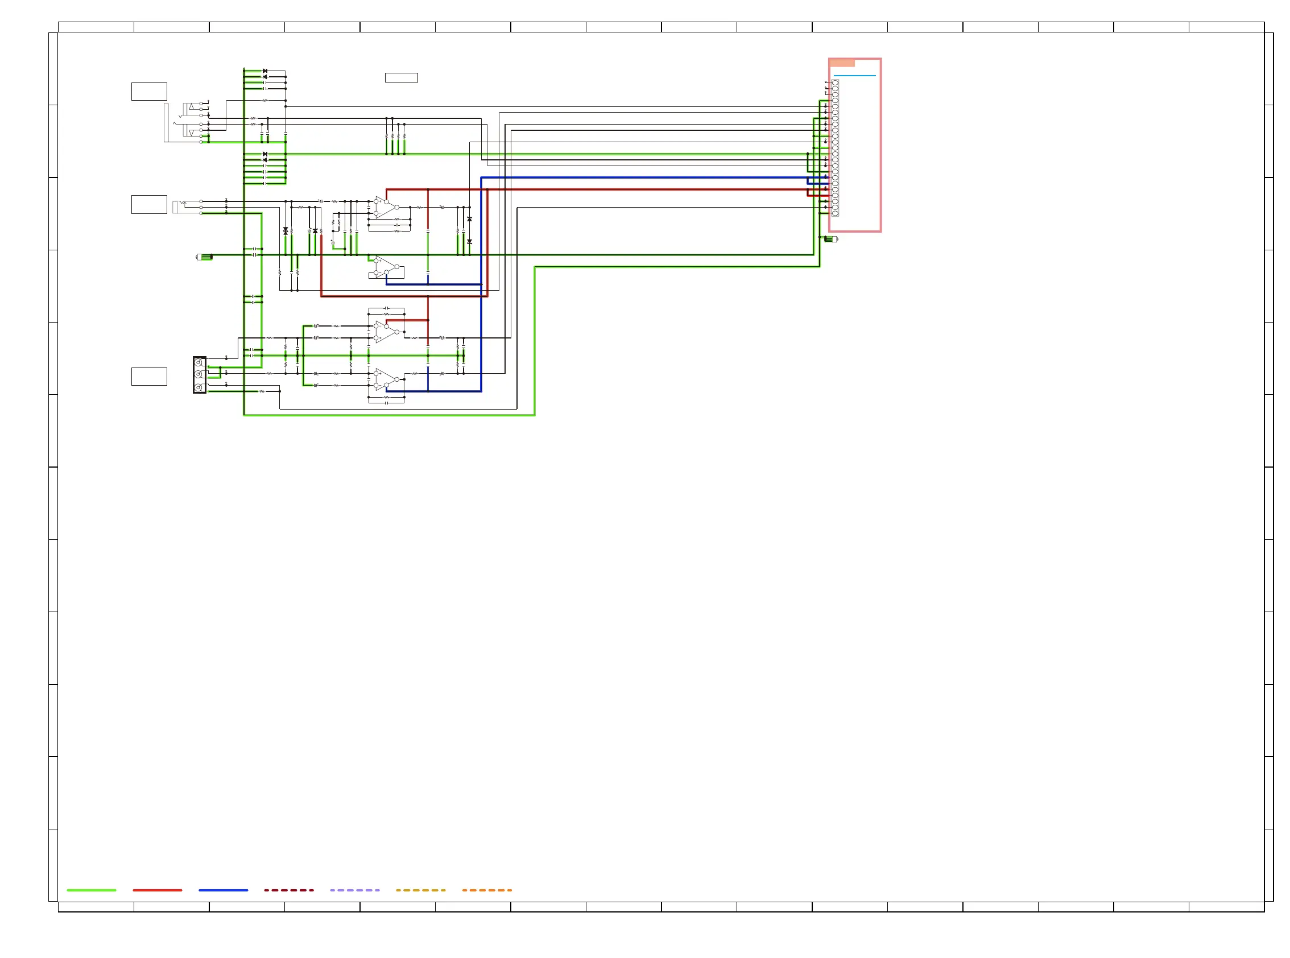Viewport: 1290px width, 958px height.
Task: Click the topmost op-amp triangle symbol
Action: [387, 207]
